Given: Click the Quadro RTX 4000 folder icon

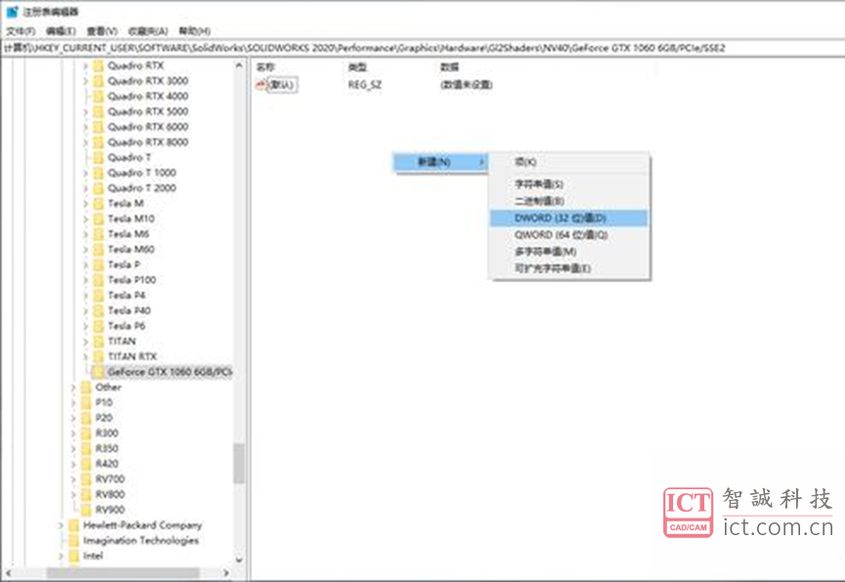Looking at the screenshot, I should (98, 97).
